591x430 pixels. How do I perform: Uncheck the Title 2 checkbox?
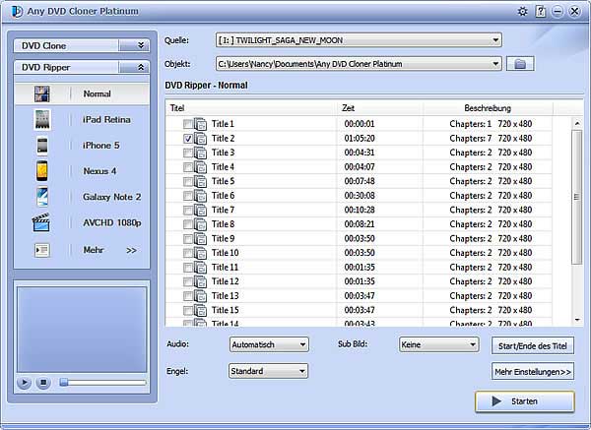click(x=188, y=138)
